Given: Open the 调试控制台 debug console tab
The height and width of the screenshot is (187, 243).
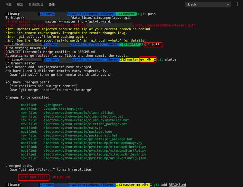Looking at the screenshot, I should click(x=36, y=5).
